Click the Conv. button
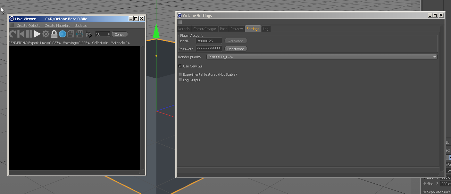Viewport: 451px width, 194px height. [120, 34]
